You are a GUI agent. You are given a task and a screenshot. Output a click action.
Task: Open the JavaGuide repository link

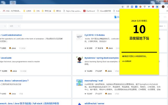(x=6, y=58)
